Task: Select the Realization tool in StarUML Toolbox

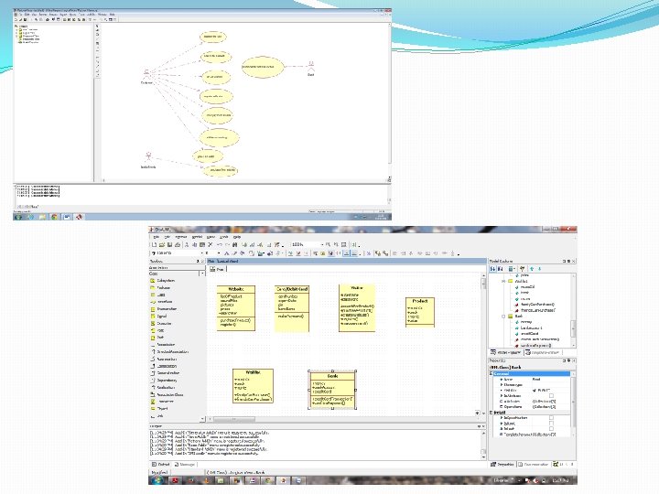Action: click(x=163, y=387)
